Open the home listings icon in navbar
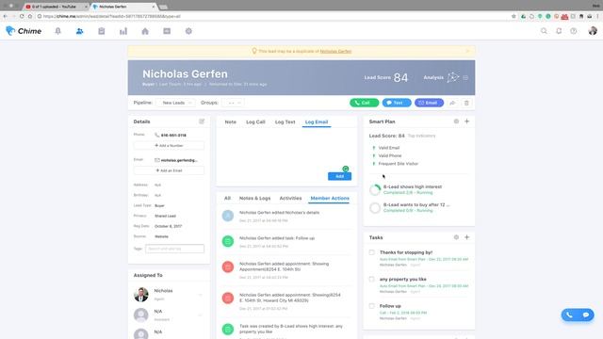Viewport: 603px width, 339px height. [x=145, y=31]
